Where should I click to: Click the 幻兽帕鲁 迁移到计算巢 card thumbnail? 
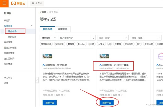104,56
